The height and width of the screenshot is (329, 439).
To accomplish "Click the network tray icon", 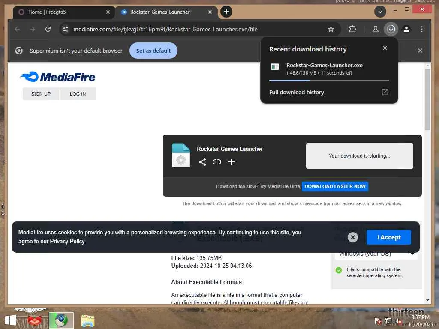I will pos(388,321).
